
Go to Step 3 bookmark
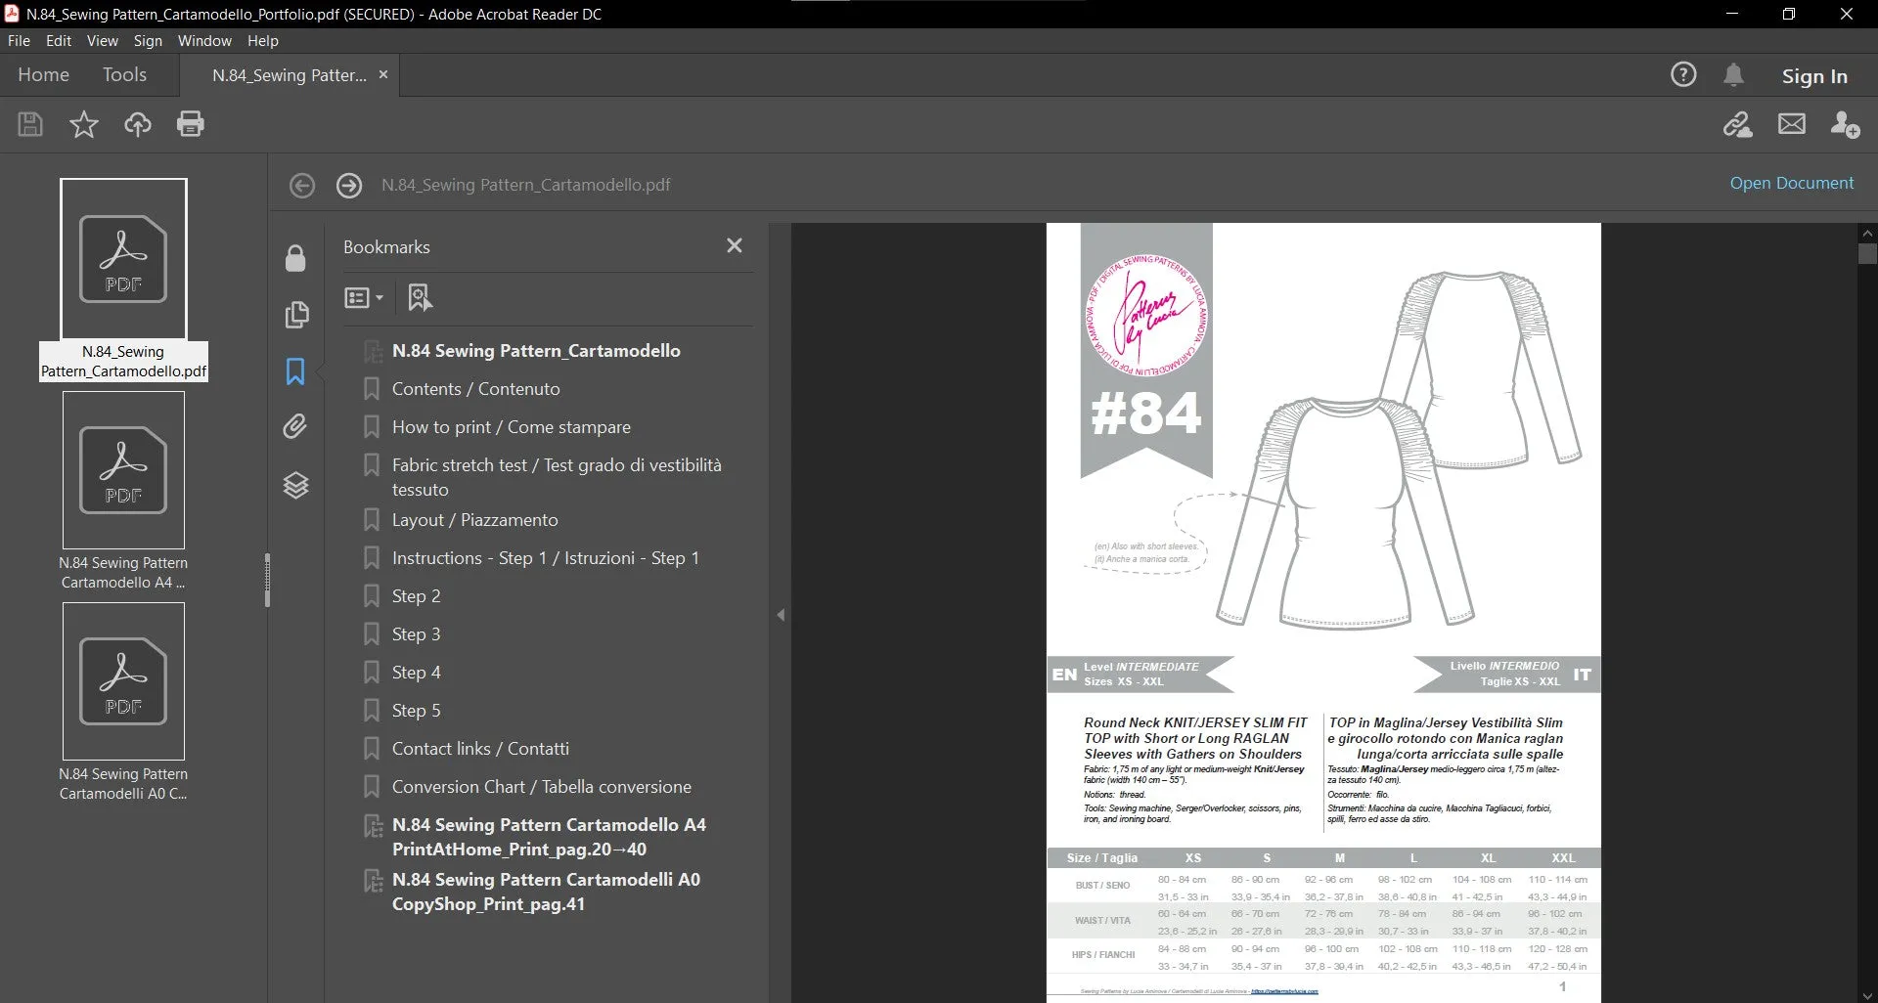pyautogui.click(x=416, y=633)
